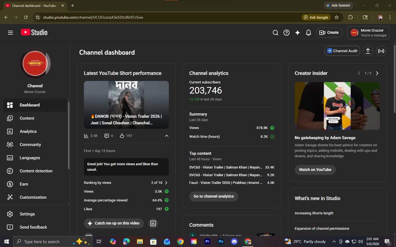Click the Customization magic wand icon
The image size is (396, 247).
[10, 197]
